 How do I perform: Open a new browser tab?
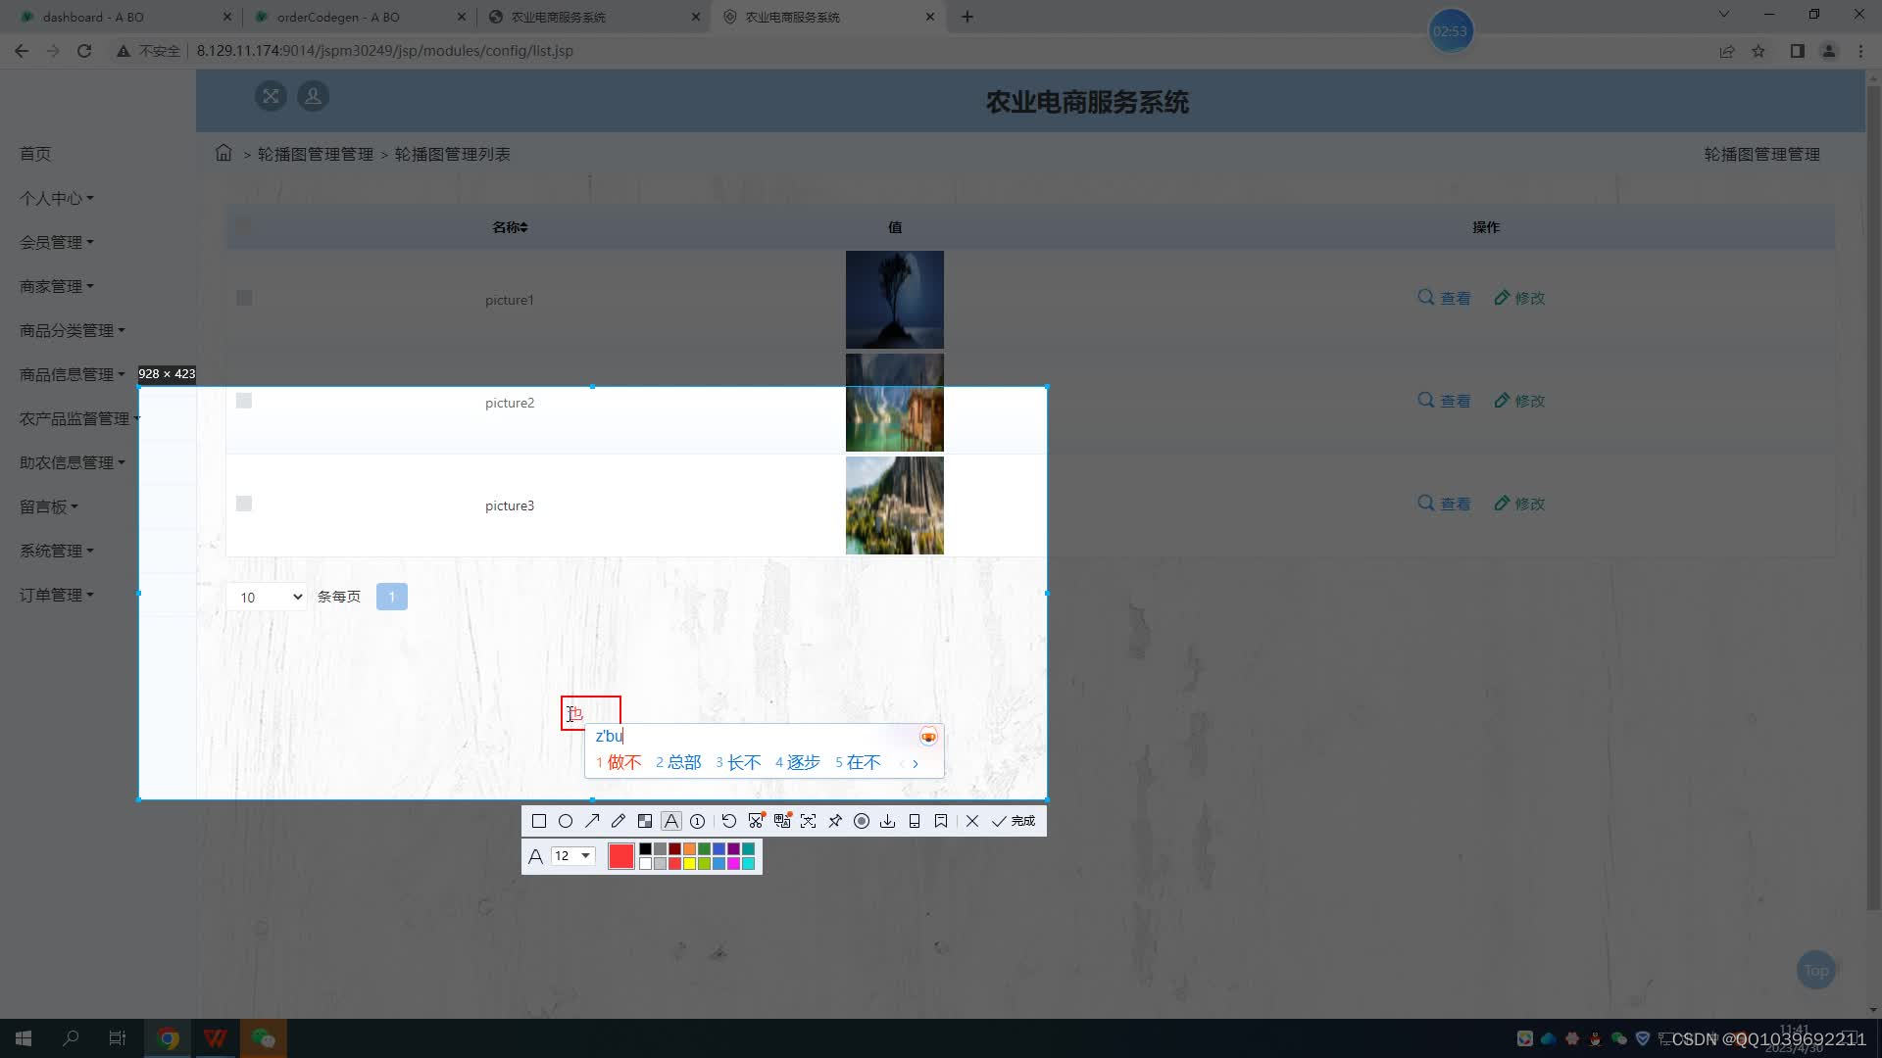(x=967, y=17)
